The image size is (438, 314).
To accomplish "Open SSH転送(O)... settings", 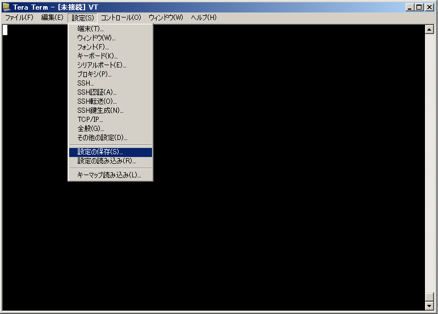I will [111, 101].
